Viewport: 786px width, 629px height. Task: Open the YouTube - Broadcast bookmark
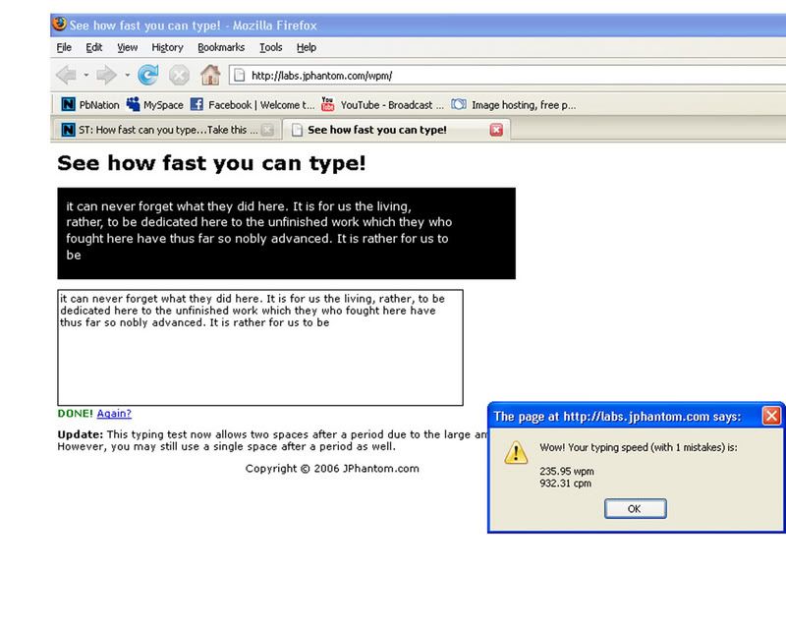tap(382, 105)
